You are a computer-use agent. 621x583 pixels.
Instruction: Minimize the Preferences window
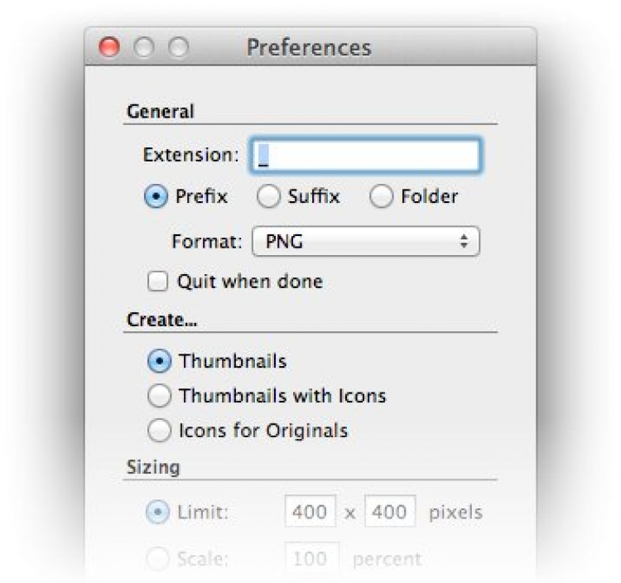[144, 48]
